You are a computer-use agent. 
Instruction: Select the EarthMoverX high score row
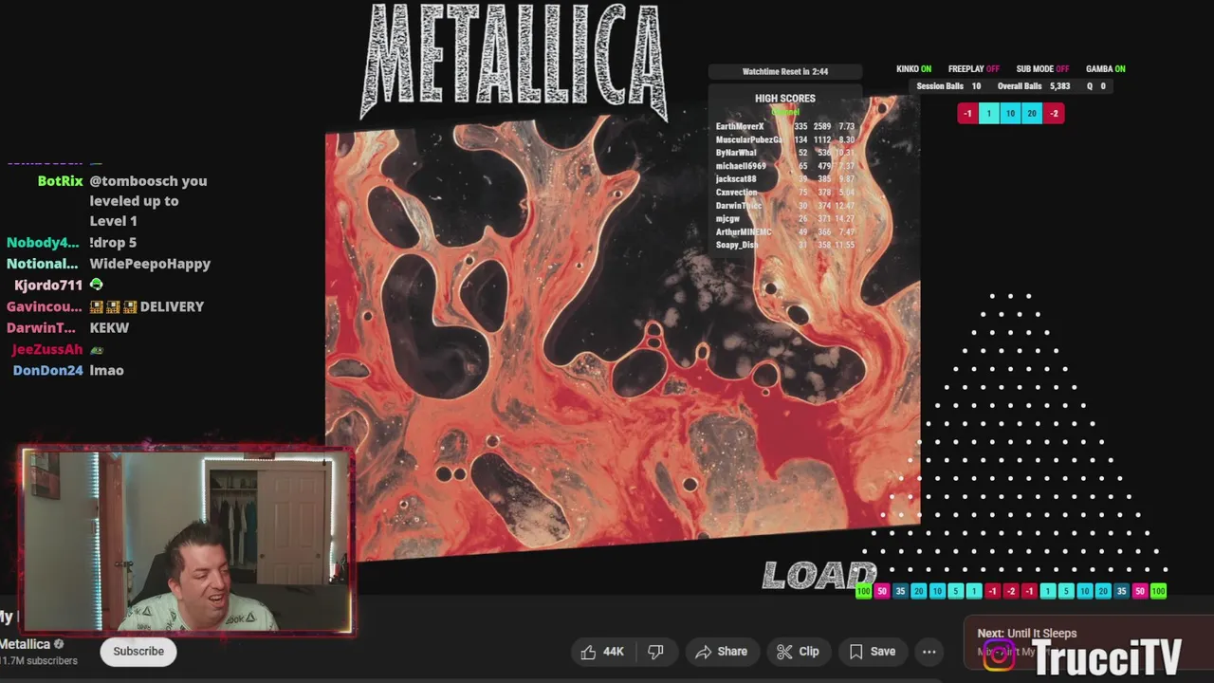785,126
